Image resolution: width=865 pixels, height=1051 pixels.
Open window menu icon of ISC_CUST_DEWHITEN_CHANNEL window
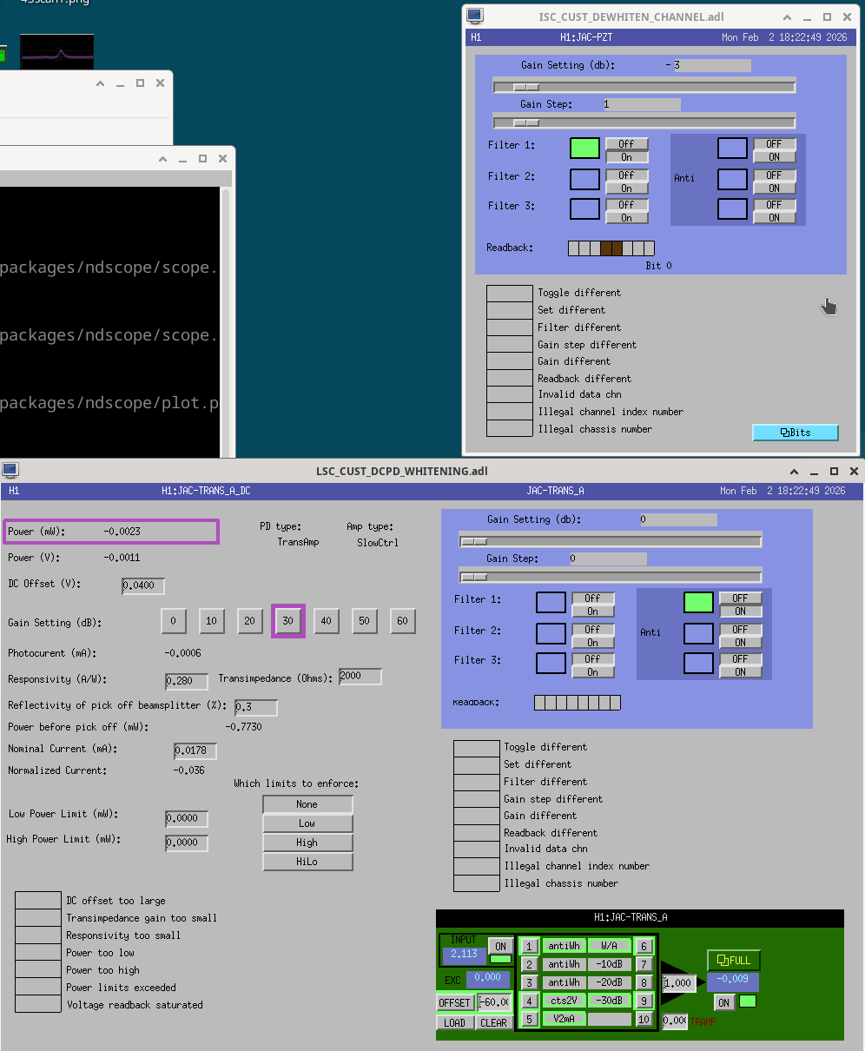[x=474, y=16]
